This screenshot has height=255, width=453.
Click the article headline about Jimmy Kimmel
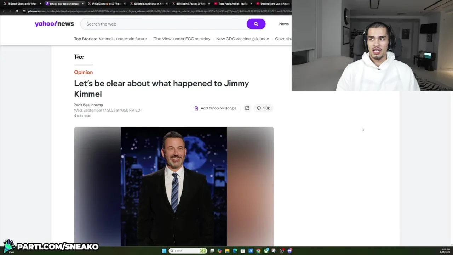(x=161, y=89)
